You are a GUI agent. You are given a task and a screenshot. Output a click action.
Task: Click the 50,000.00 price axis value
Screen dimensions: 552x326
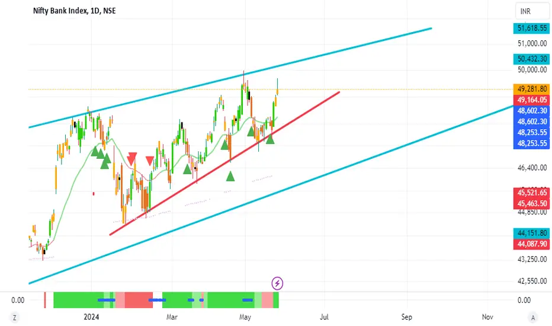pos(532,70)
